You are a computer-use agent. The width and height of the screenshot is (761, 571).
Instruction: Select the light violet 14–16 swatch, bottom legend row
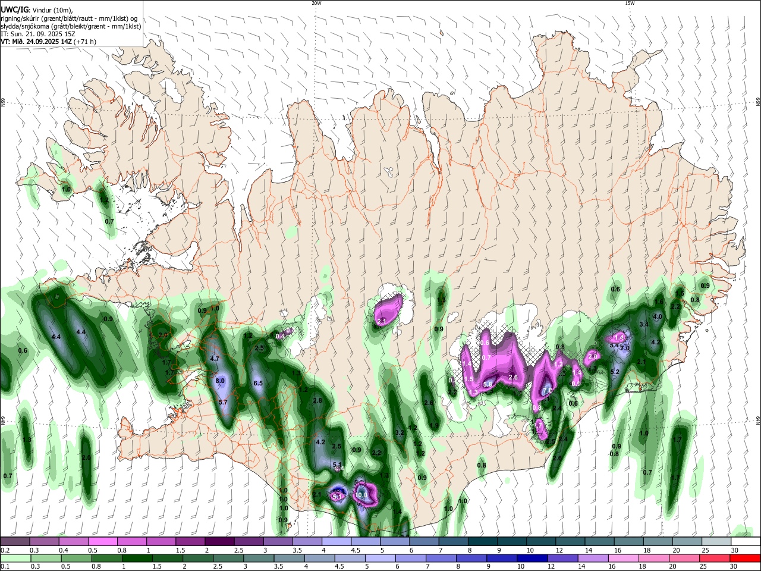[x=593, y=559]
